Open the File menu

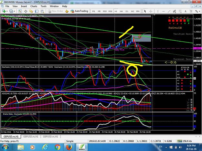[x=7, y=6]
